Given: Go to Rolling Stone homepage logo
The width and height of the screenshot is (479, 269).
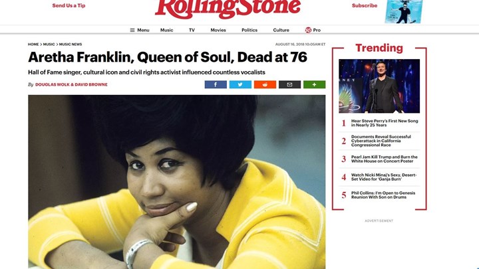Looking at the screenshot, I should [228, 9].
